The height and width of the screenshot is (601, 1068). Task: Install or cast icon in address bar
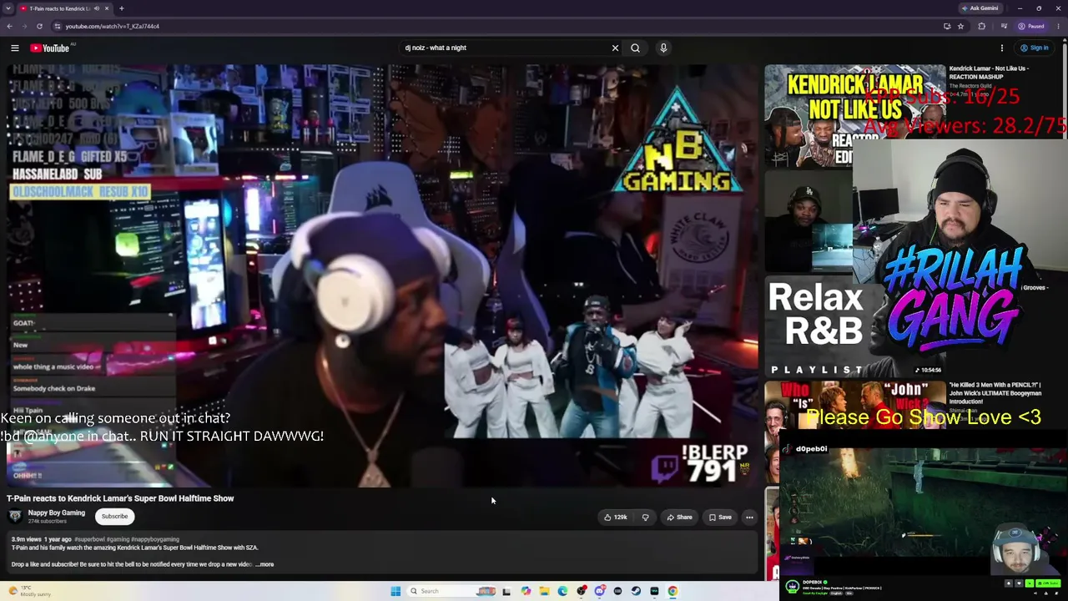coord(947,26)
